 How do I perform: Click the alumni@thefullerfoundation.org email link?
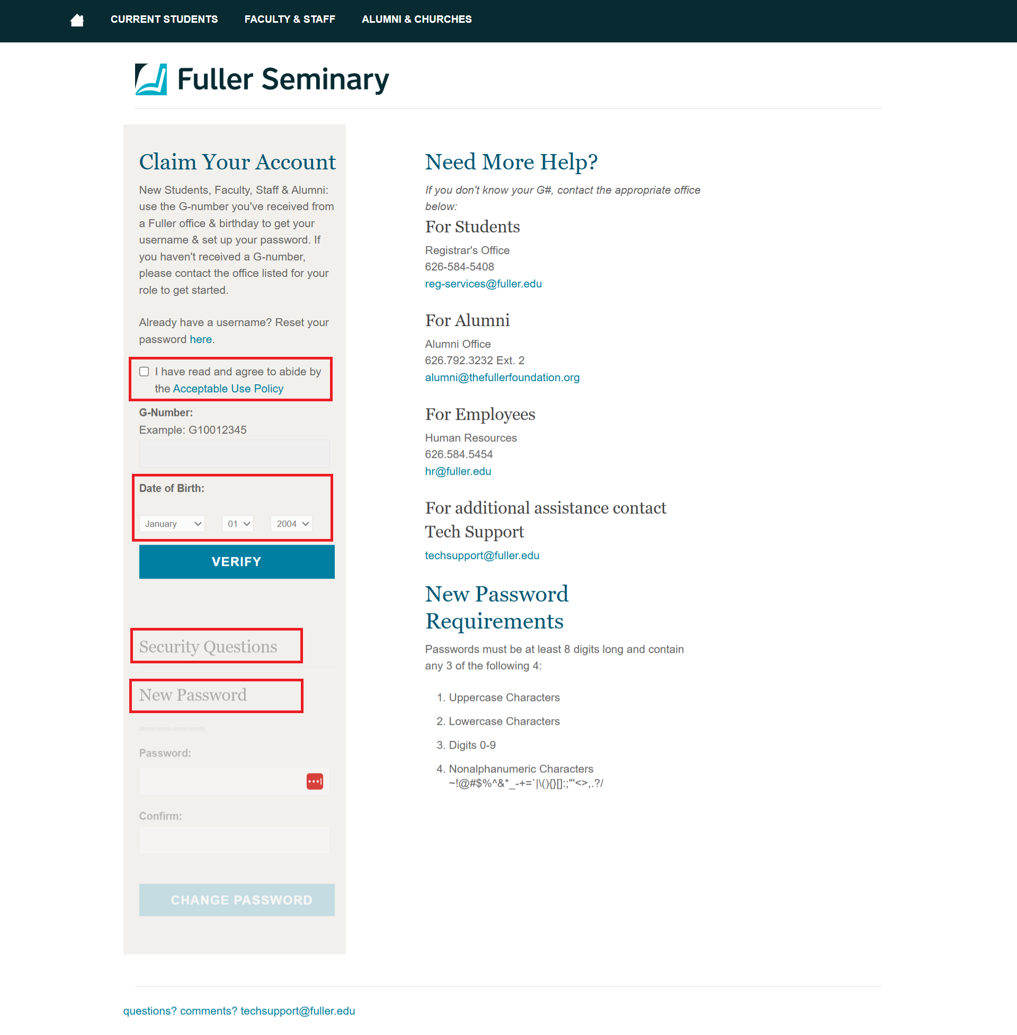(502, 377)
